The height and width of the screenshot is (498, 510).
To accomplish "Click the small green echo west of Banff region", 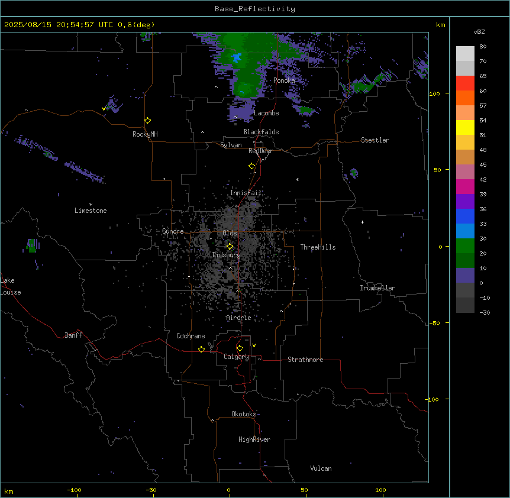I will (x=32, y=246).
